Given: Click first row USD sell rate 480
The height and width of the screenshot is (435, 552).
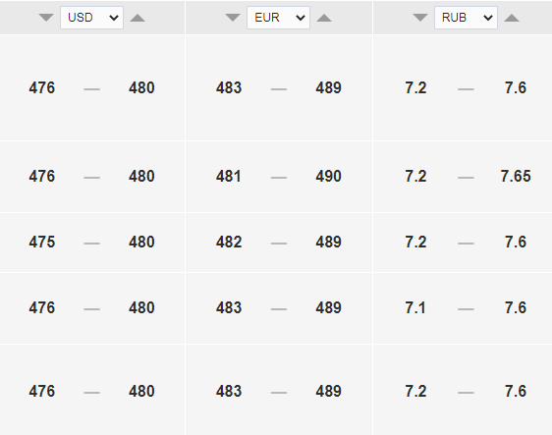Looking at the screenshot, I should [141, 88].
